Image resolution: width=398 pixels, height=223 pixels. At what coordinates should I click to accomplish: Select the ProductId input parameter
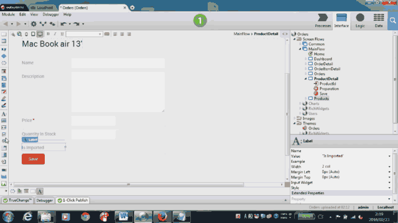(328, 84)
